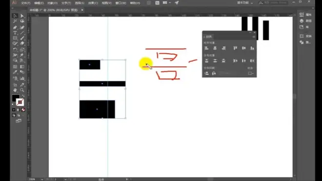322x181 pixels.
Task: Open the 对象(O) Object menu
Action: [x=52, y=3]
